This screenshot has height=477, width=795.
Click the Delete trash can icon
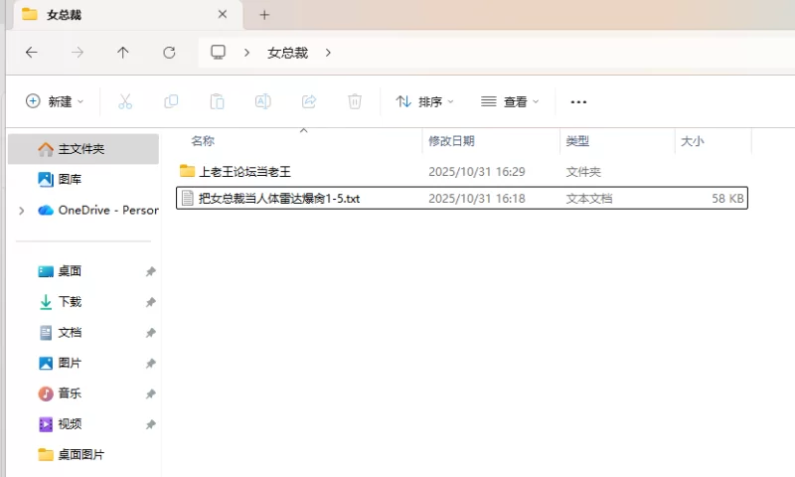click(x=355, y=101)
